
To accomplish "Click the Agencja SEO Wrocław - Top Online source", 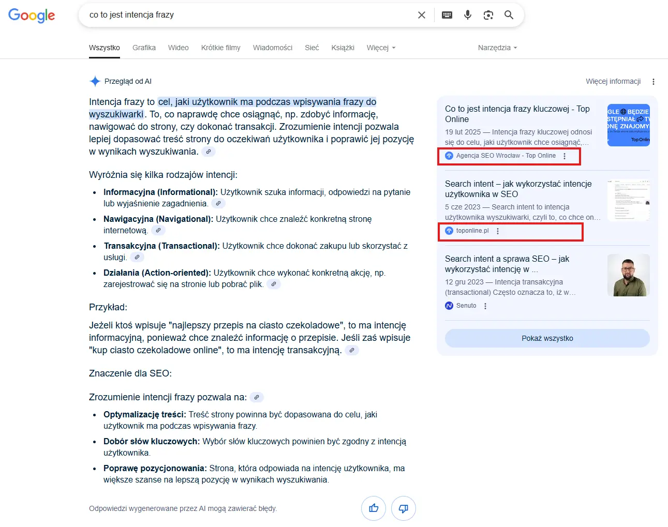I will point(506,156).
